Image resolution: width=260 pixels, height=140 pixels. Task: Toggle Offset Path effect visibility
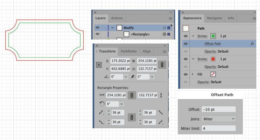(186, 44)
